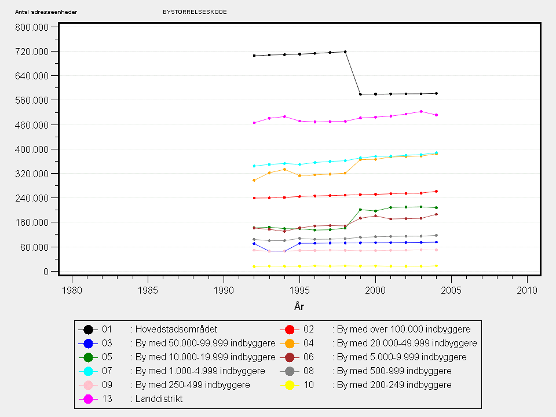This screenshot has width=556, height=417.
Task: Click the 'By med 200-249 indbyggere' legend label
Action: point(394,385)
